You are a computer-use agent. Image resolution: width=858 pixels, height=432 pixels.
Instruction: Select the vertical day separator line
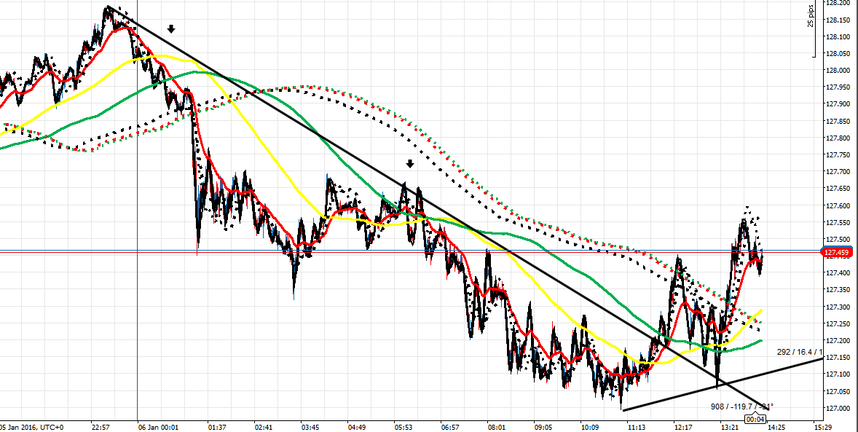[138, 291]
